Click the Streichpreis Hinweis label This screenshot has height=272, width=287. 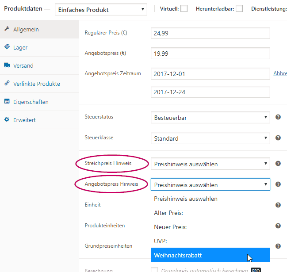pyautogui.click(x=108, y=163)
